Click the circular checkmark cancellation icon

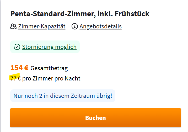click(17, 47)
